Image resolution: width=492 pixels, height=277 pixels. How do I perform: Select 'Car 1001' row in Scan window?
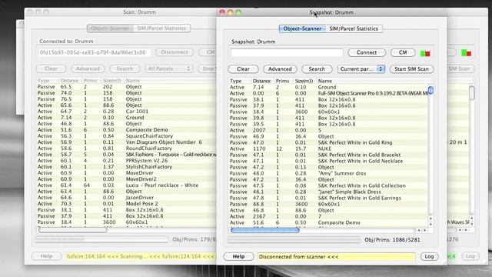click(126, 112)
